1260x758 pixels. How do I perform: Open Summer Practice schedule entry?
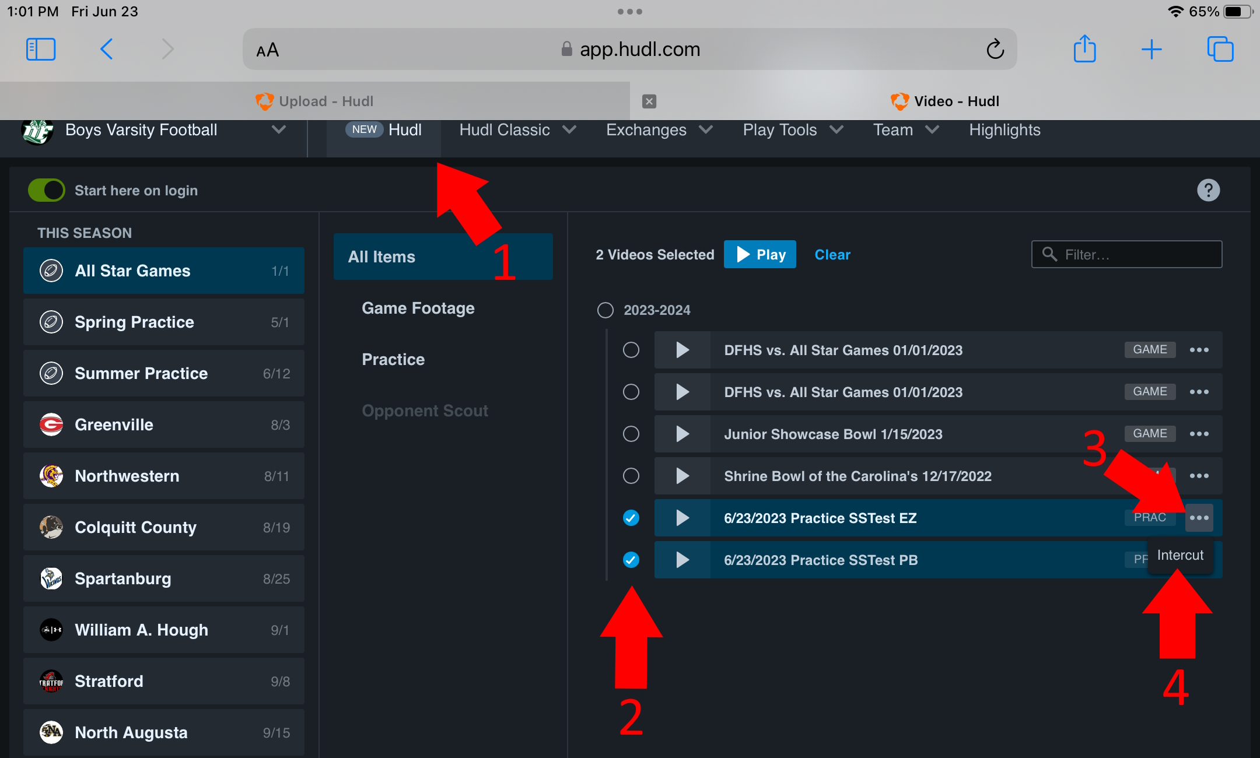164,373
